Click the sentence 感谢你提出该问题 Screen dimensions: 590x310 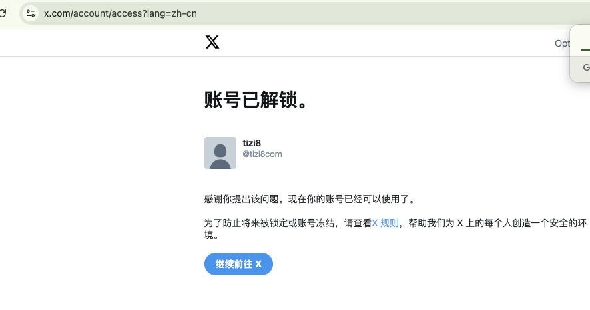coord(241,199)
